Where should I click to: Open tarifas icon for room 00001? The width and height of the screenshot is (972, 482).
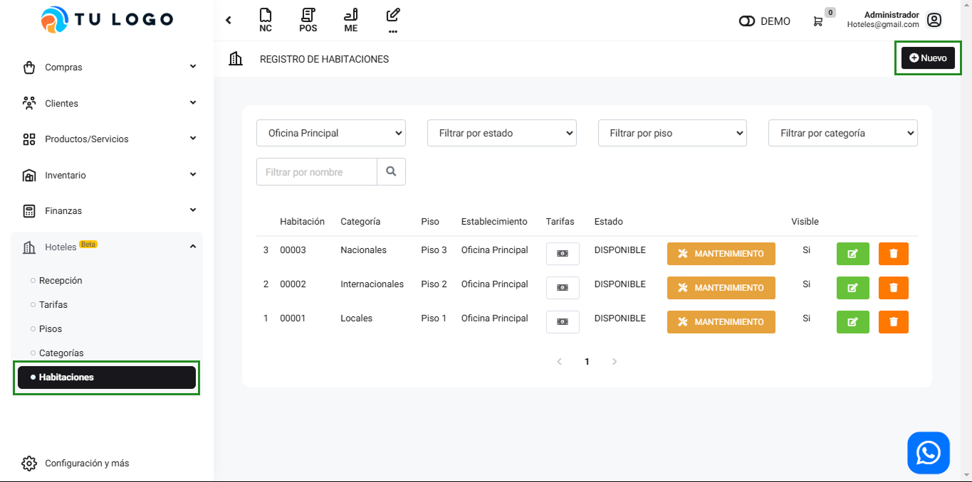[563, 322]
